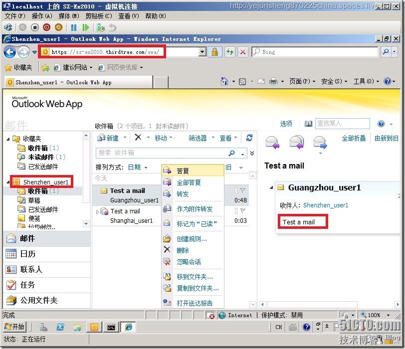The image size is (405, 349).
Task: Select 答复 in the context menu
Action: click(x=193, y=171)
